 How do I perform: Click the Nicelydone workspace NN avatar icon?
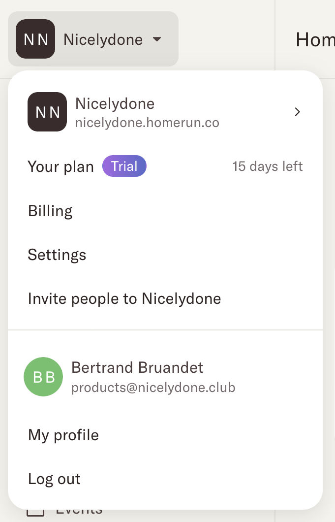(x=35, y=38)
